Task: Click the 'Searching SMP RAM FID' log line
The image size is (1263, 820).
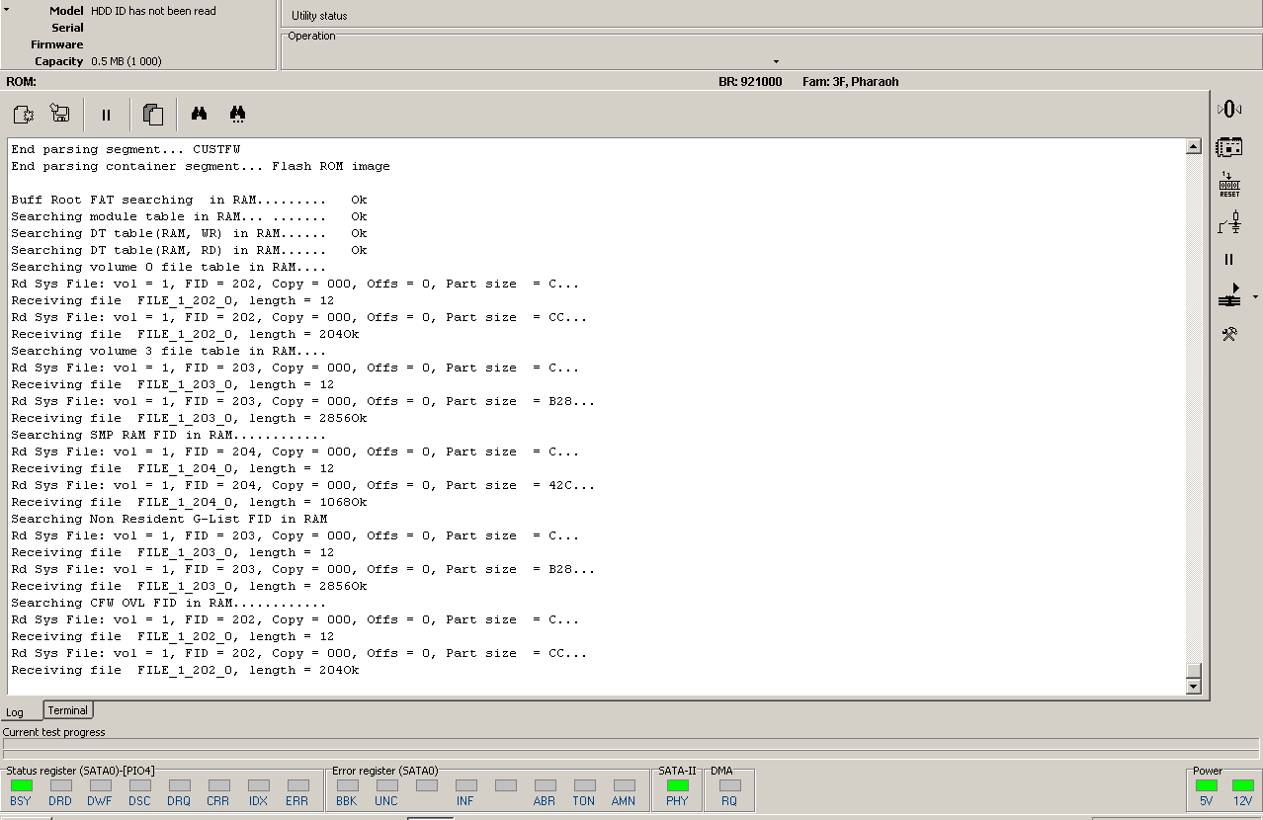Action: tap(168, 435)
